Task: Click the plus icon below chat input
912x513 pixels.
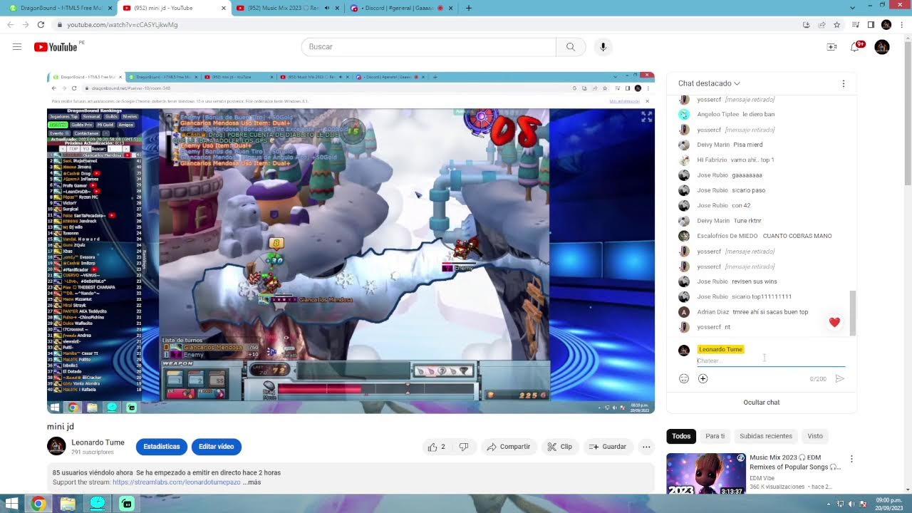Action: (703, 378)
